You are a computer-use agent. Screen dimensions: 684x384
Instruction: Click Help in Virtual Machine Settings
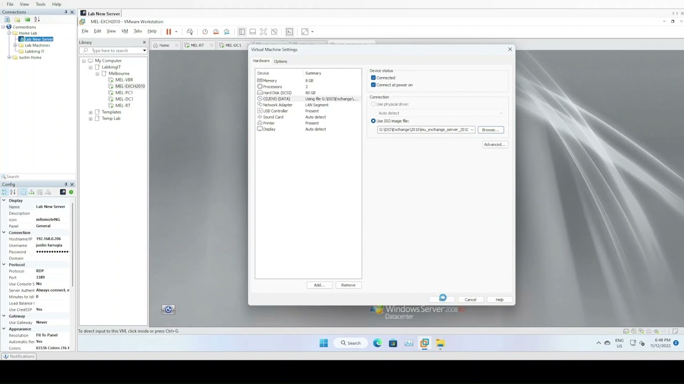pyautogui.click(x=499, y=300)
